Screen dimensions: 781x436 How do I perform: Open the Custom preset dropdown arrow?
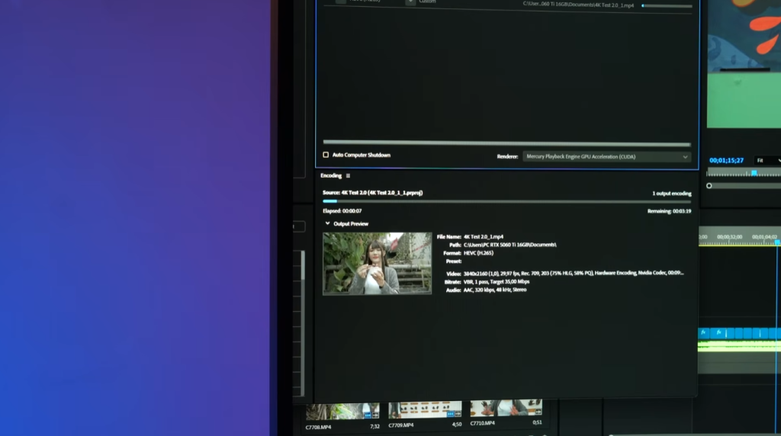click(410, 2)
